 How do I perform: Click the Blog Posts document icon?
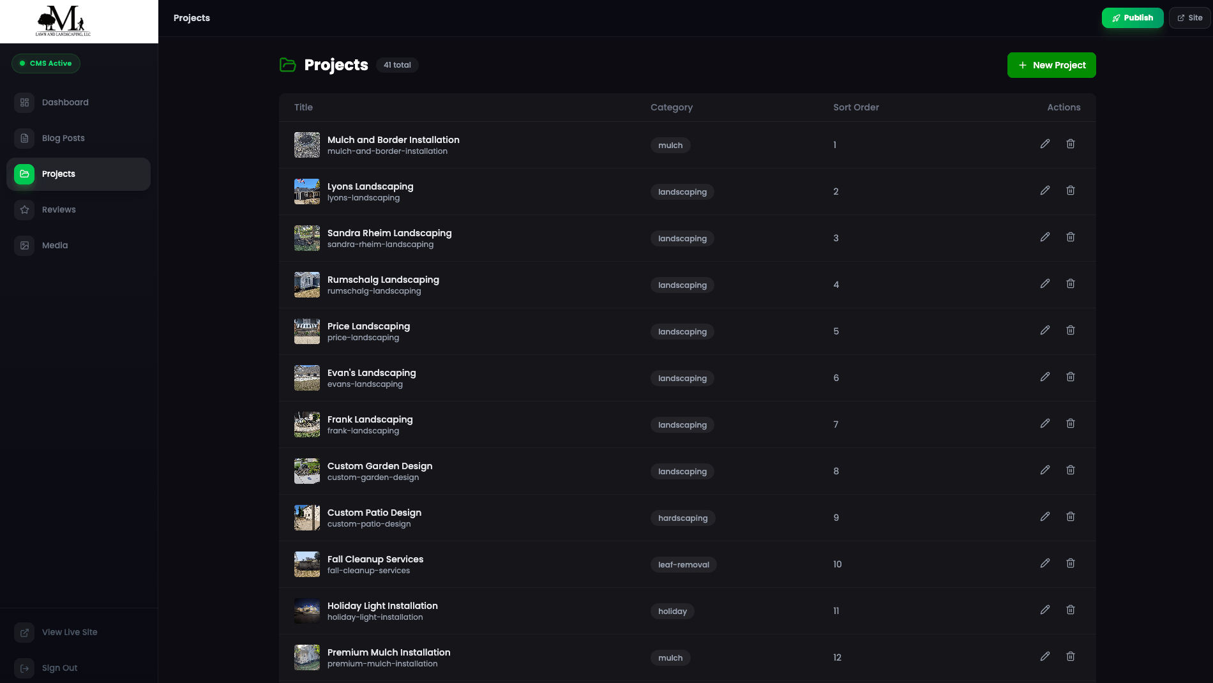point(24,138)
